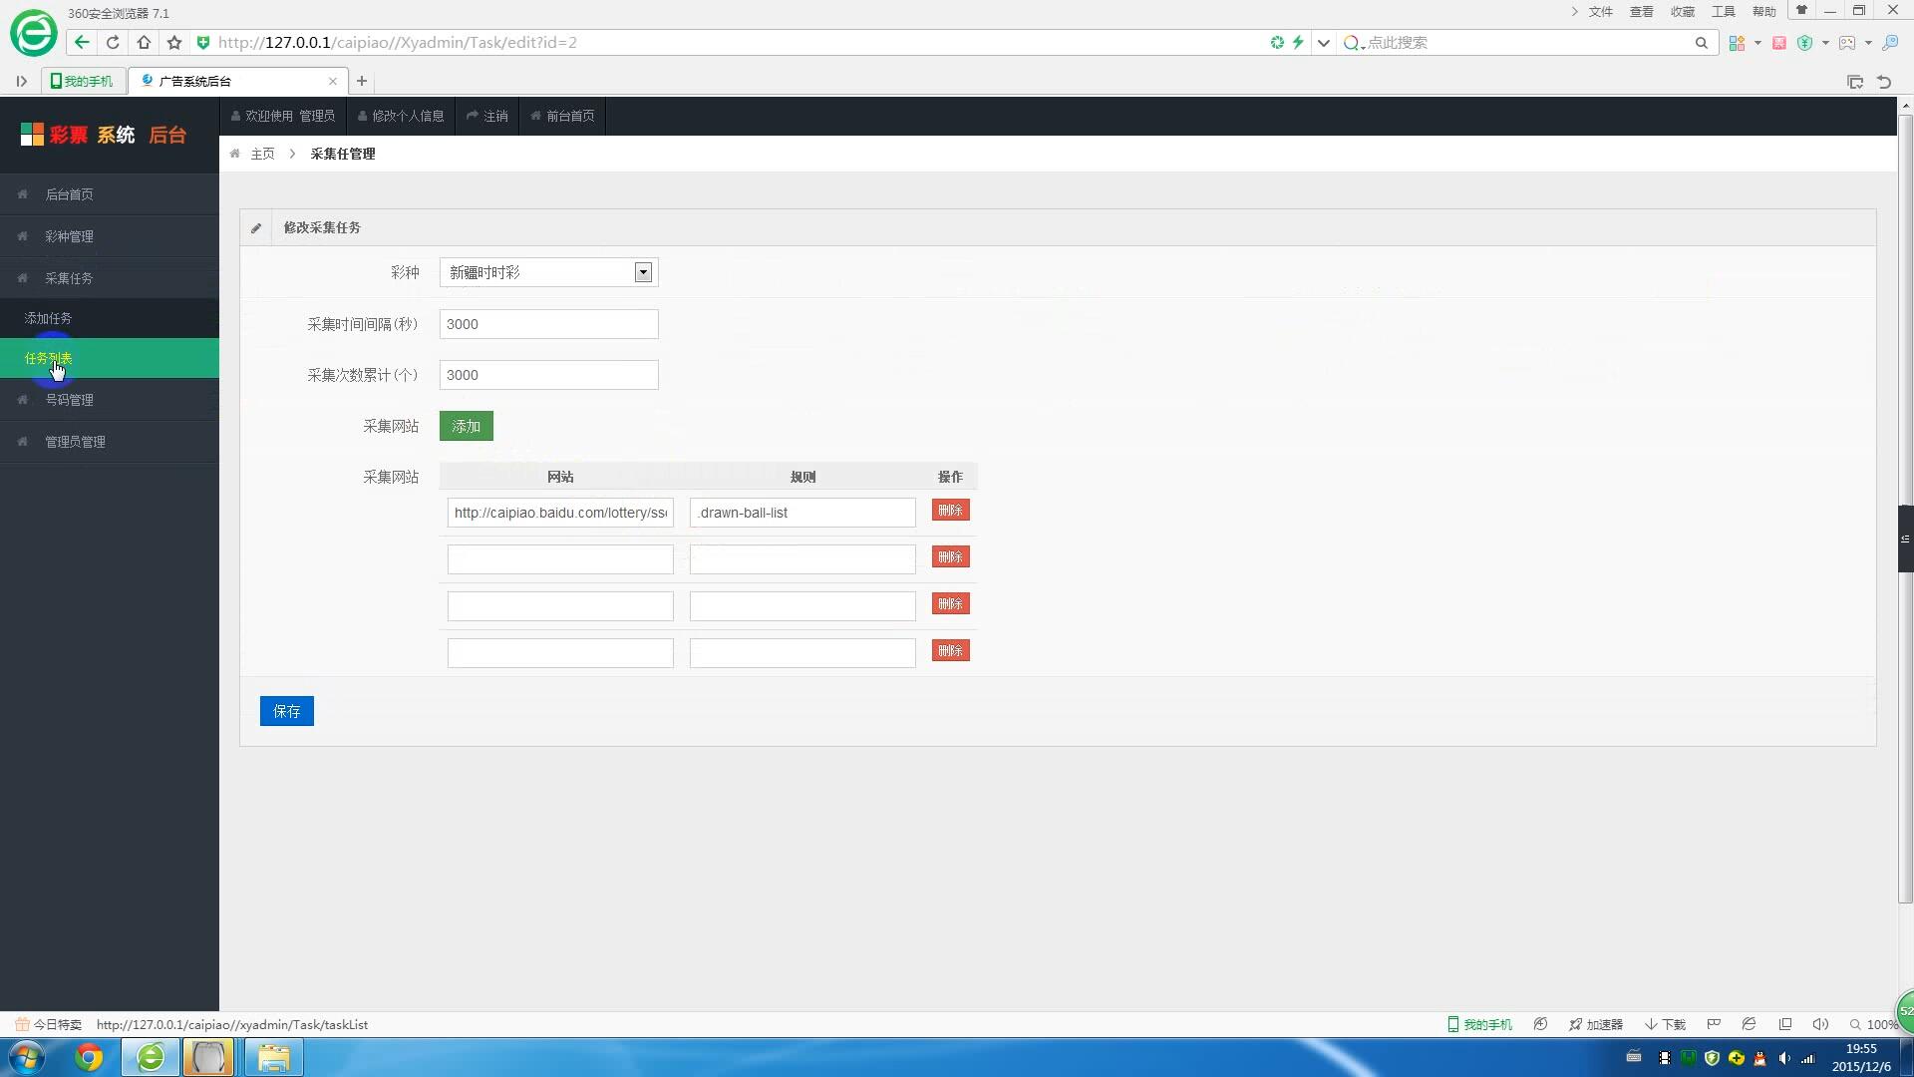Bookmark this page with the star icon
The height and width of the screenshot is (1077, 1914).
point(174,42)
